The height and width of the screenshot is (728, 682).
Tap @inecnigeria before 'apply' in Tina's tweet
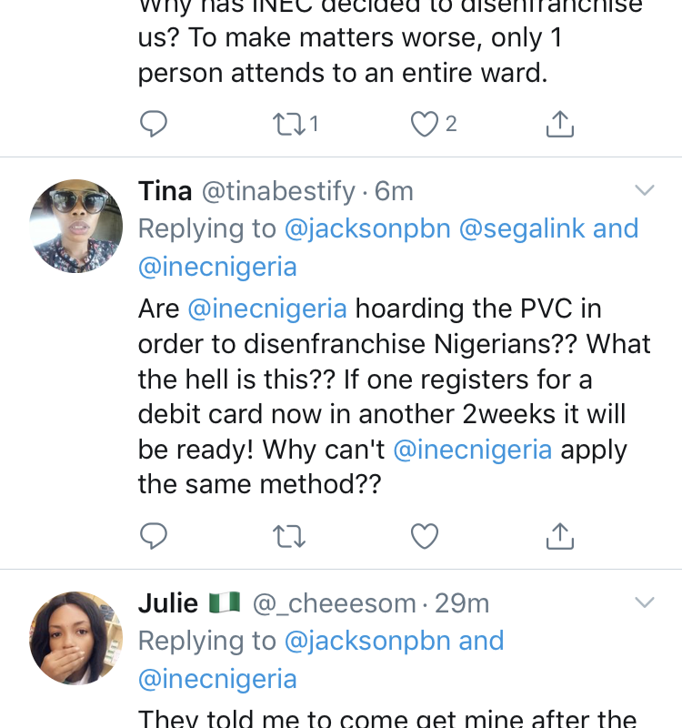(x=473, y=450)
